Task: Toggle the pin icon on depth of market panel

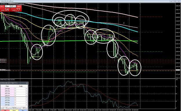Action: pyautogui.click(x=27, y=83)
